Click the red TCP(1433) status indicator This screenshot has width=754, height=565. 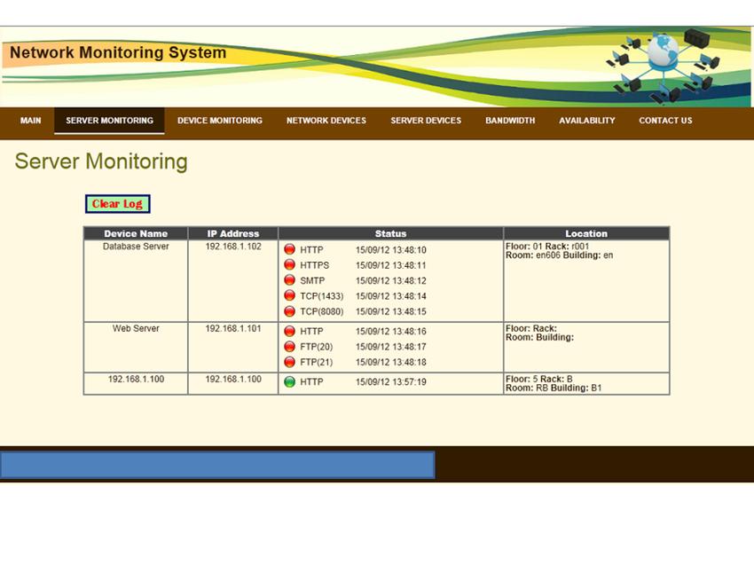(290, 295)
